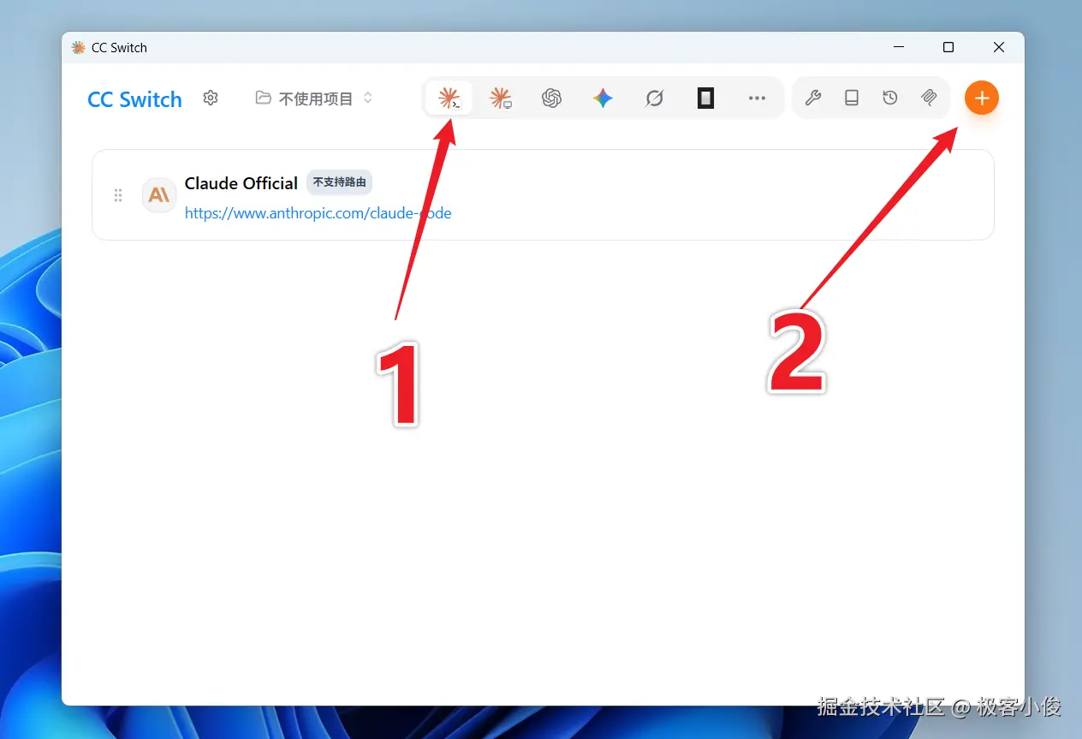
Task: Click the Anthropic logo on Claude Official card
Action: click(159, 195)
